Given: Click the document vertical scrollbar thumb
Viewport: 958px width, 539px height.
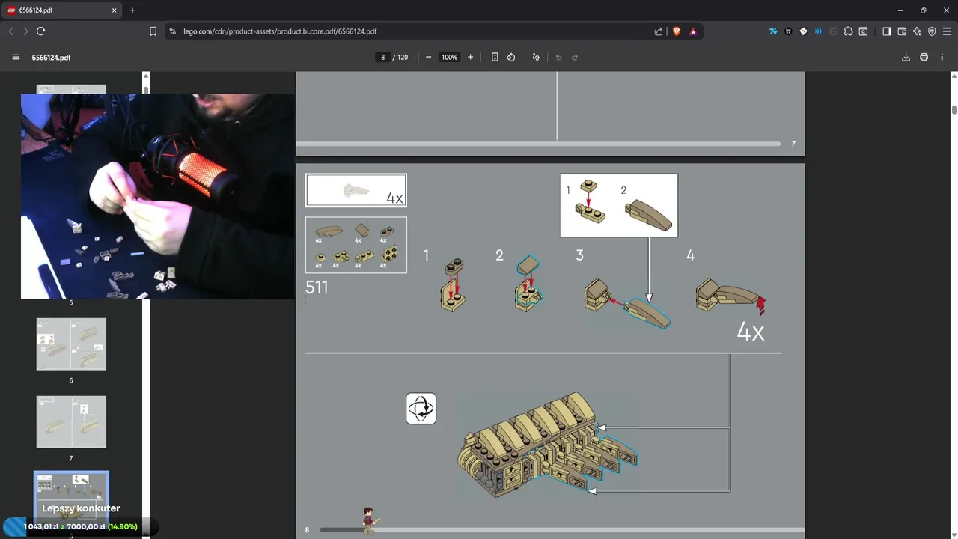Looking at the screenshot, I should [954, 110].
